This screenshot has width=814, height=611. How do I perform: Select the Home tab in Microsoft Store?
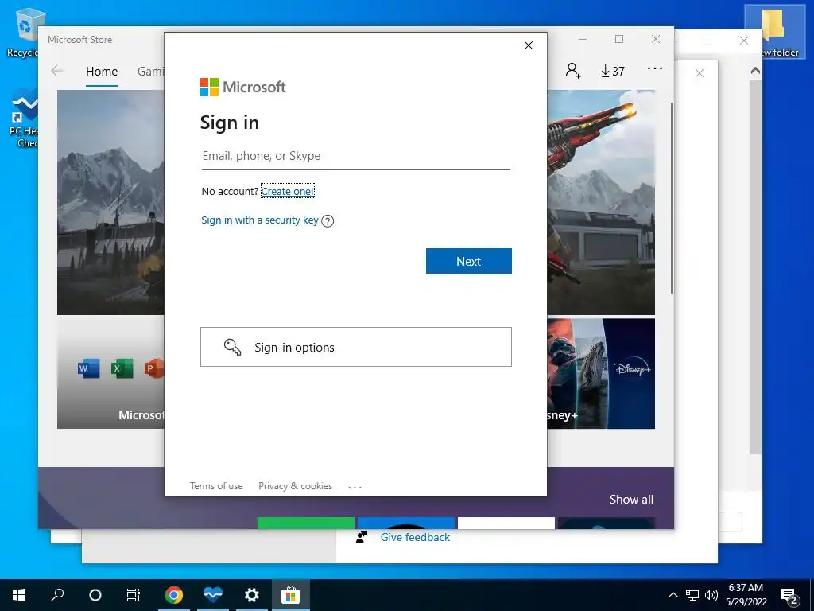pos(102,72)
